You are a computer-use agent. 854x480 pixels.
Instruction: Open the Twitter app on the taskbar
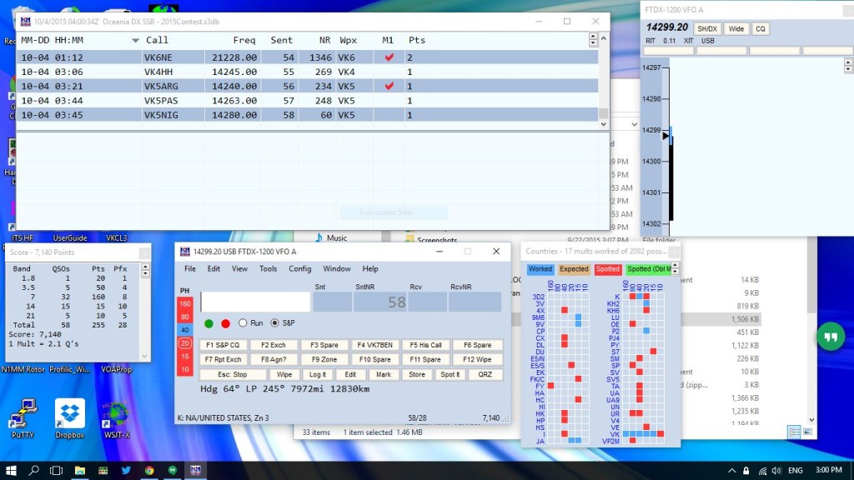[126, 470]
